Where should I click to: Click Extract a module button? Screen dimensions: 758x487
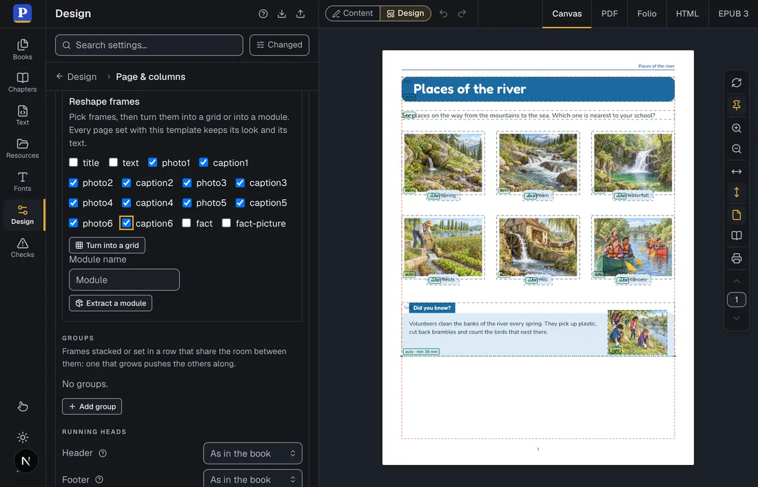pyautogui.click(x=111, y=303)
